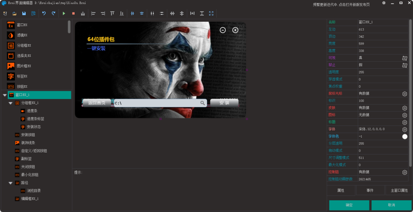413x212 pixels.
Task: Center selected controls horizontally, blue icon
Action: coord(132,13)
